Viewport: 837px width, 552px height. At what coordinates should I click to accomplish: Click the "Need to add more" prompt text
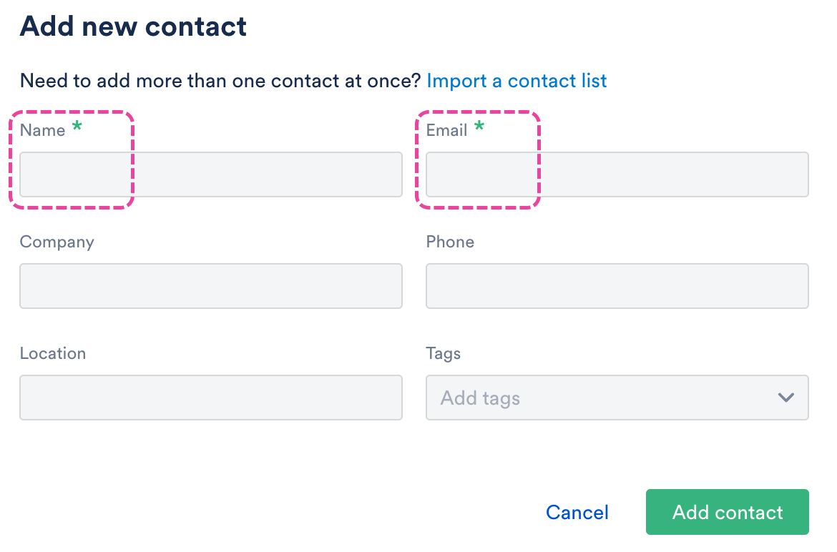[x=220, y=81]
